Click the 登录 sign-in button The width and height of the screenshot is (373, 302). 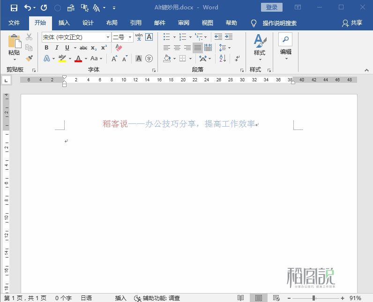point(272,7)
